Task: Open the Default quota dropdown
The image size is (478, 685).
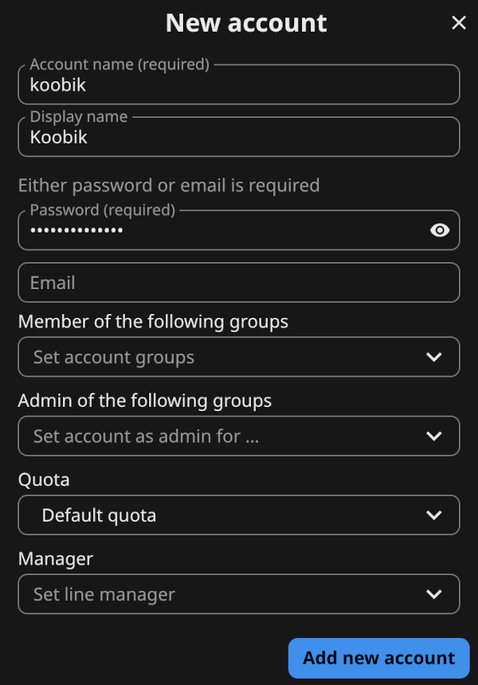Action: coord(238,515)
